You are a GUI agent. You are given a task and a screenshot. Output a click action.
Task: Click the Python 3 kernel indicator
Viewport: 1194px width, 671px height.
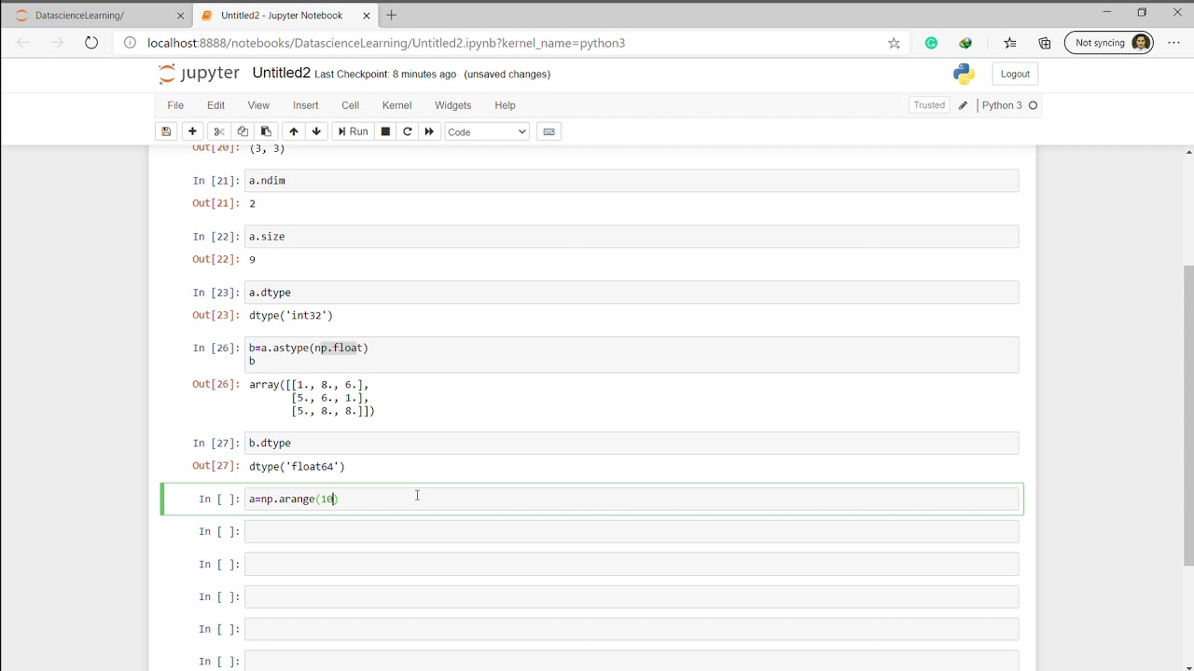(1009, 105)
